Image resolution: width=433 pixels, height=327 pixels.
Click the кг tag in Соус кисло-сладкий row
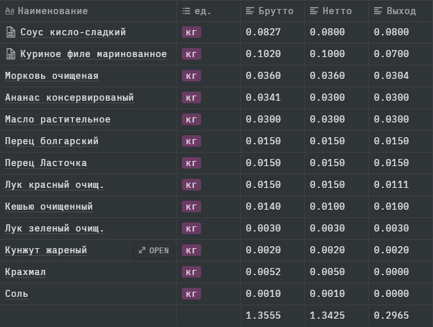coord(192,32)
